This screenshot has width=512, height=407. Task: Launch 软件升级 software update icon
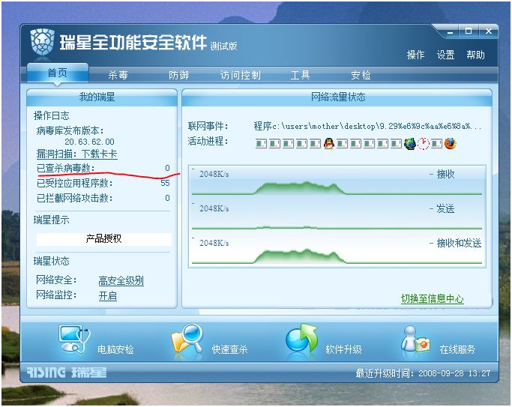pyautogui.click(x=301, y=340)
